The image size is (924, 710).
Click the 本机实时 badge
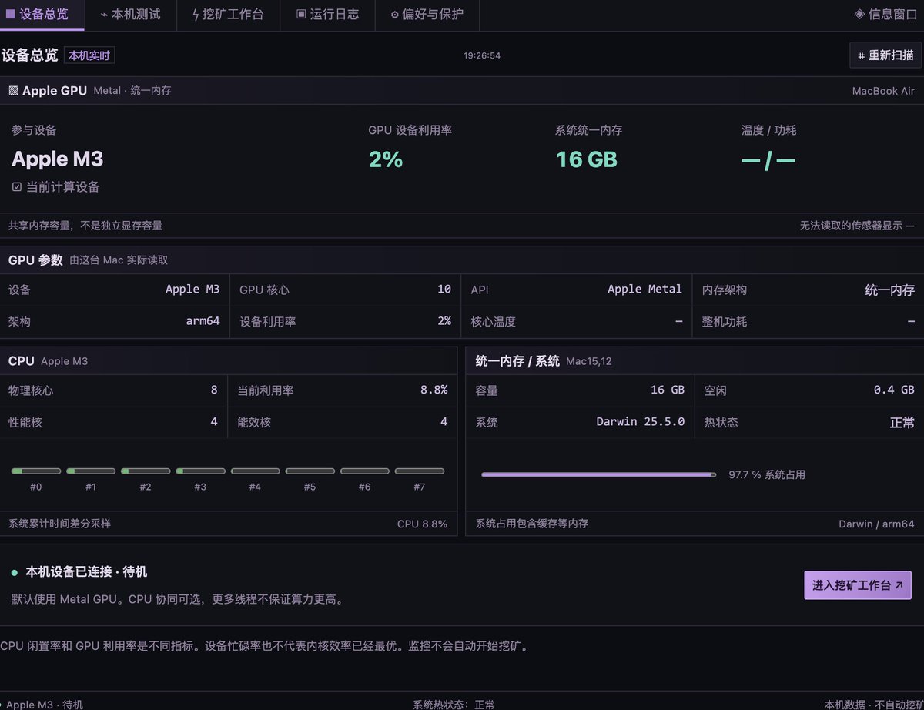(x=89, y=55)
